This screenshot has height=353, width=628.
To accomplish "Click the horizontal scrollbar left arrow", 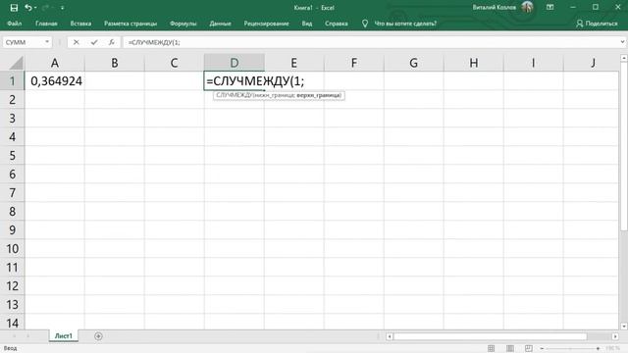I will (389, 336).
